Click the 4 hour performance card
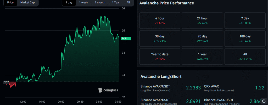Viewport: 268px width, 105px height. 160,21
